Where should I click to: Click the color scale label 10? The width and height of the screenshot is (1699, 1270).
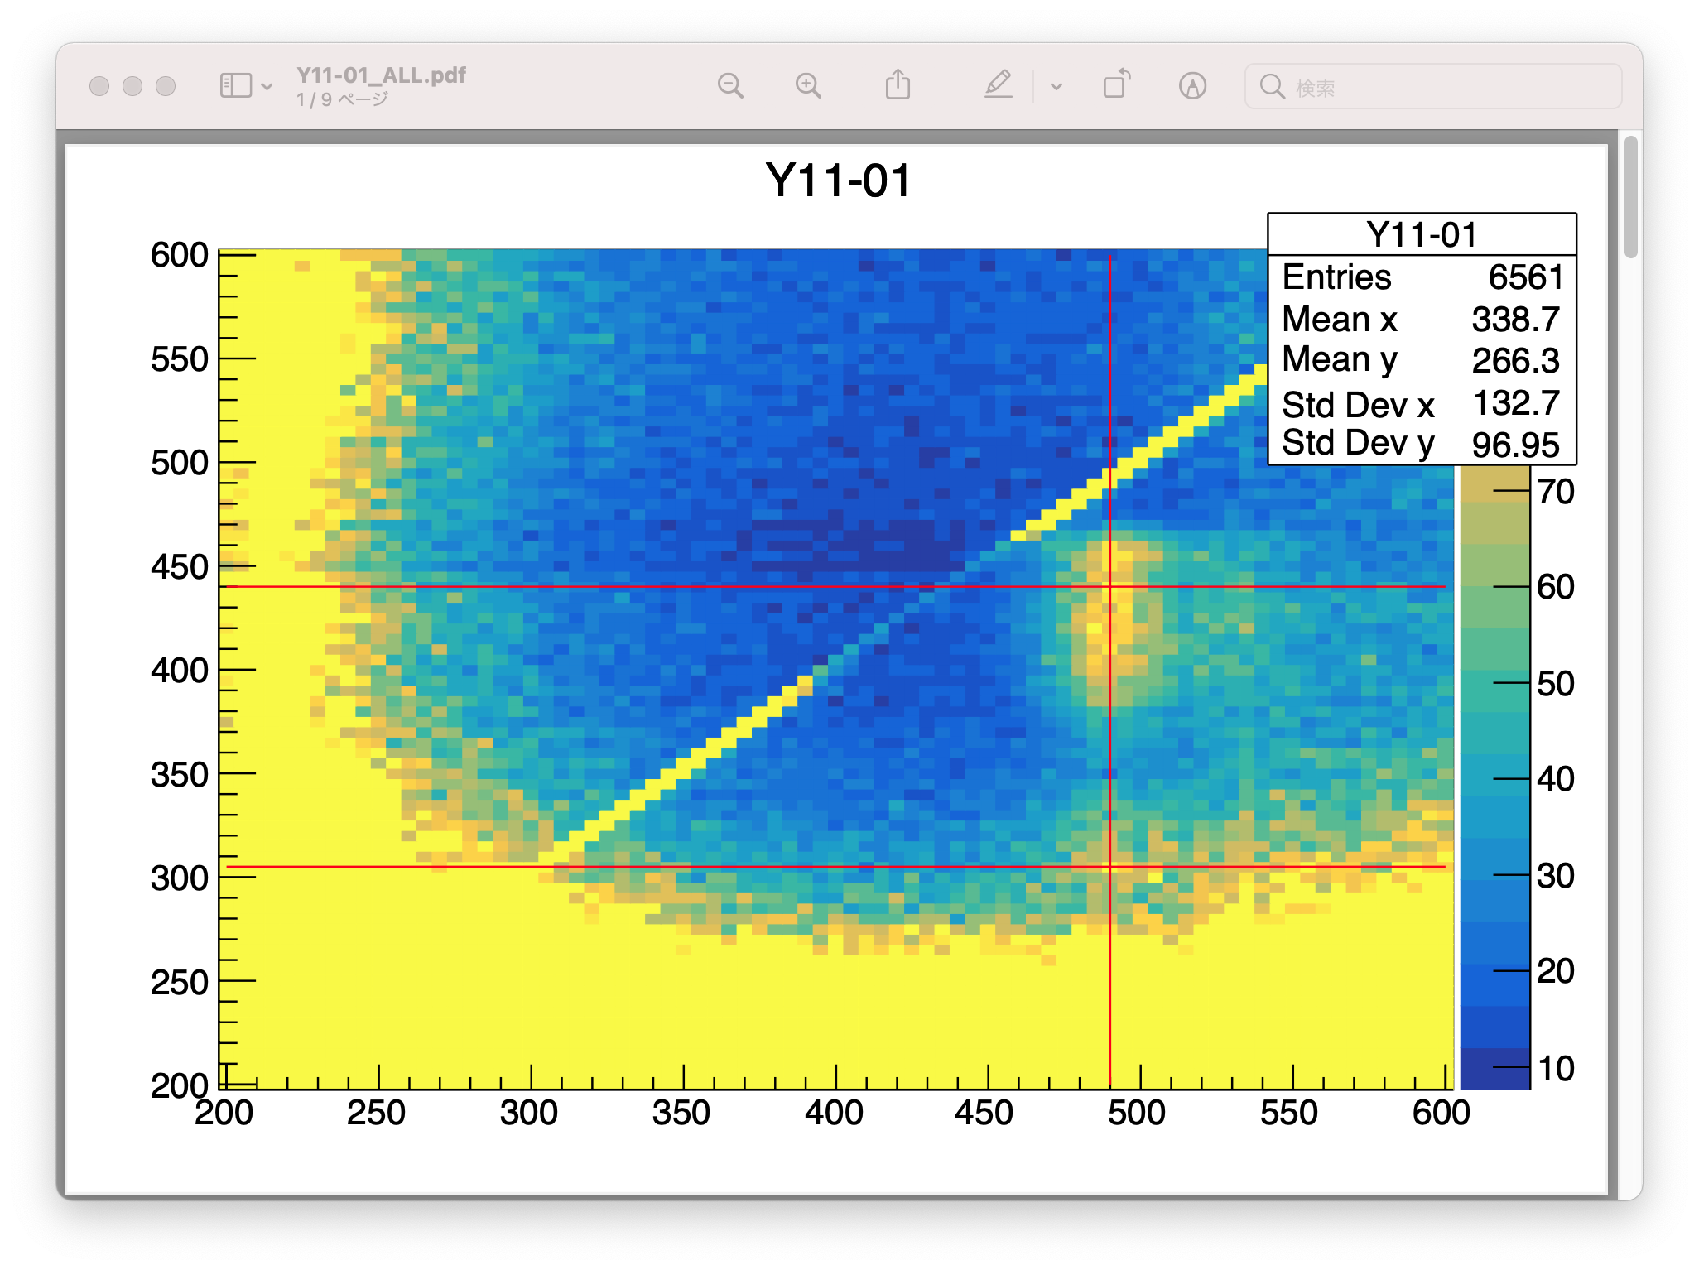pos(1556,1068)
